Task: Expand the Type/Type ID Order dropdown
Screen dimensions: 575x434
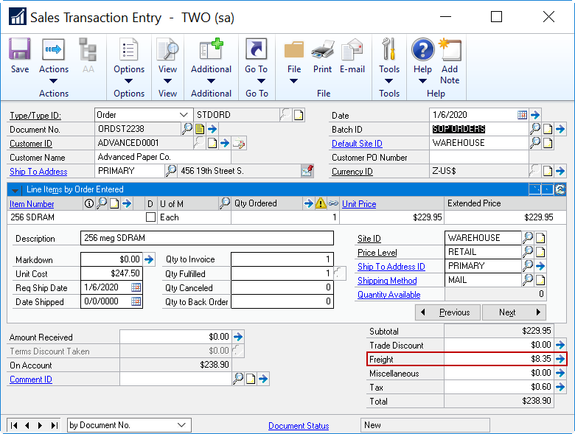Action: 184,115
